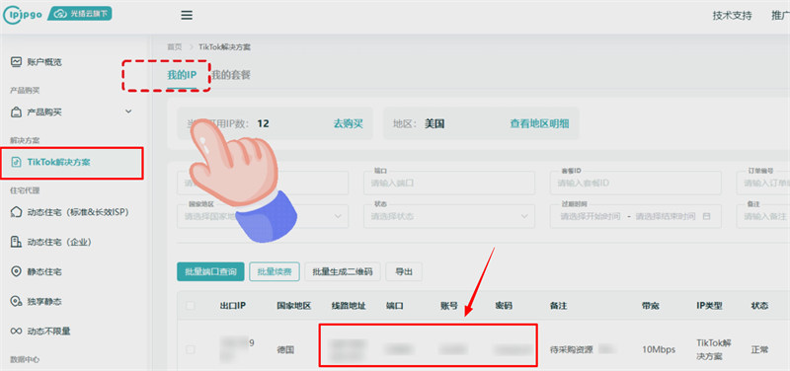Screen dimensions: 790x371
Task: Expand the 产品购买 chevron
Action: [128, 111]
